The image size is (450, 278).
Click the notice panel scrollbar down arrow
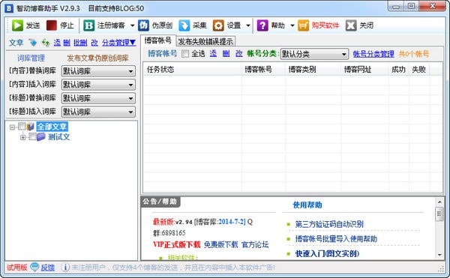tap(439, 255)
